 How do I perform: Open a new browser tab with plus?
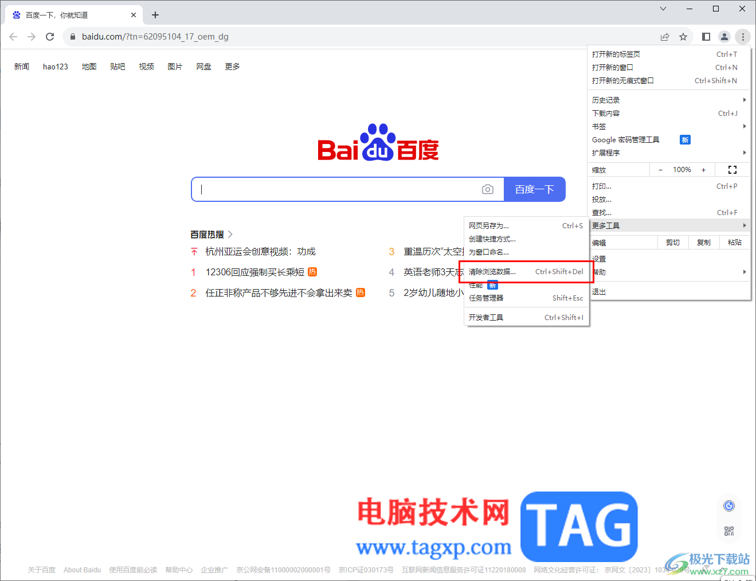point(155,15)
